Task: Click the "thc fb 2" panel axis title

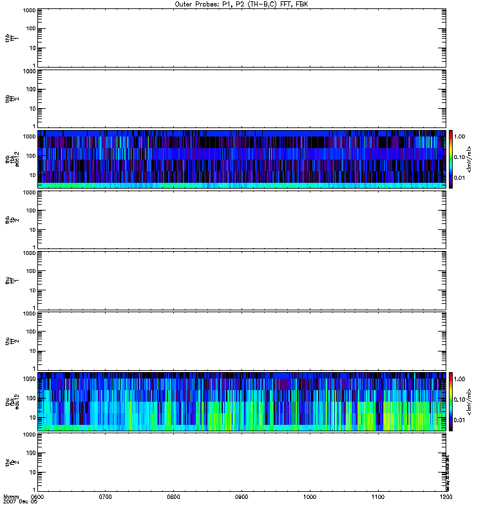Action: [12, 462]
